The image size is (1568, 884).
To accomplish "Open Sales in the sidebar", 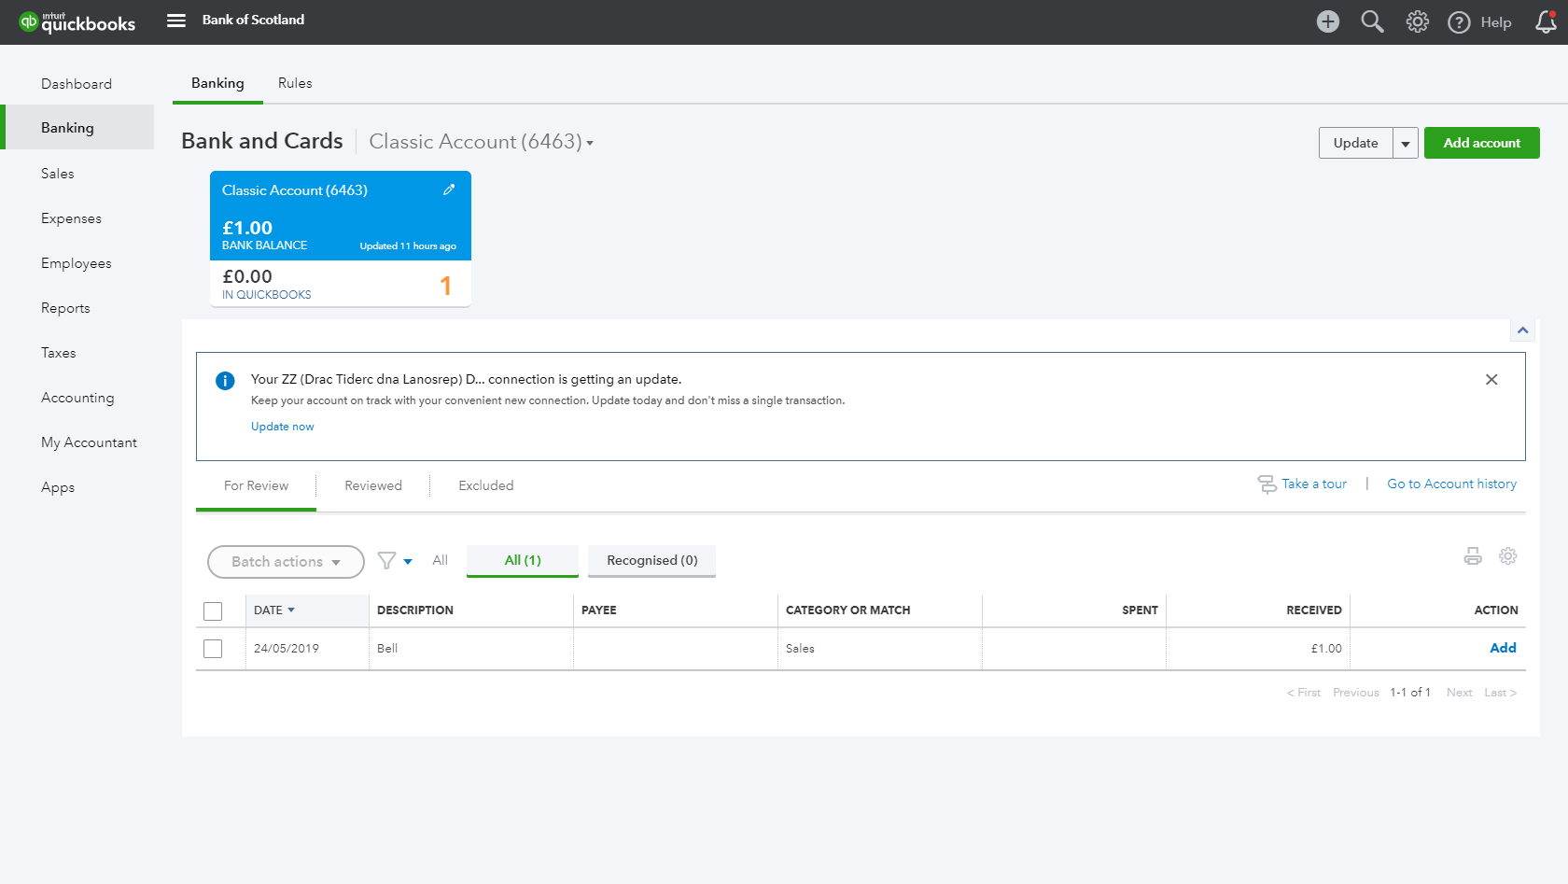I will [57, 174].
